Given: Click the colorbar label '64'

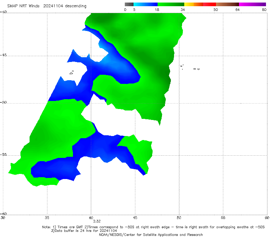Looking at the screenshot, I should click(238, 9).
